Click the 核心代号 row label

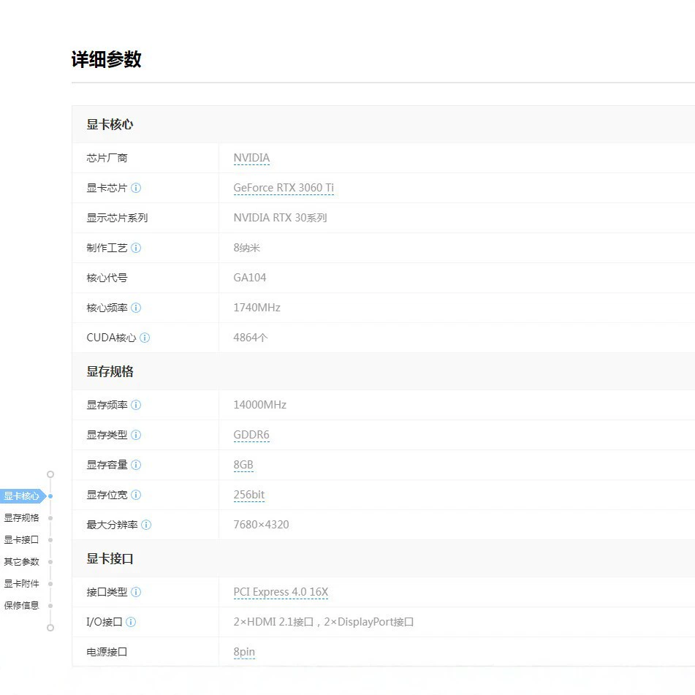107,278
